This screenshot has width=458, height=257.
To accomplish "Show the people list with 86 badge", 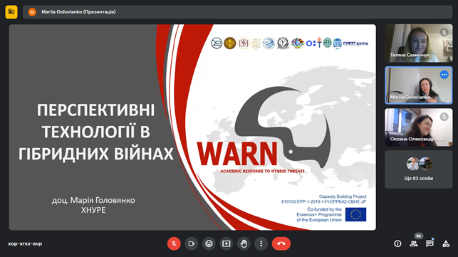I will pyautogui.click(x=414, y=243).
